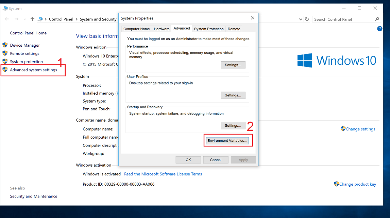Click the Windows edition heading
The width and height of the screenshot is (390, 218).
click(x=91, y=47)
